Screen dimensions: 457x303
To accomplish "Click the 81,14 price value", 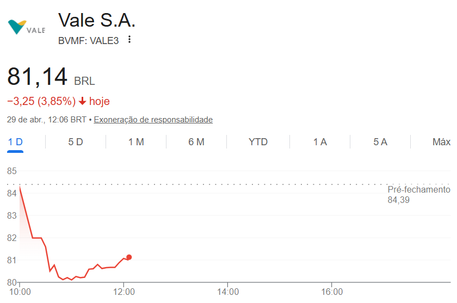I will coord(38,77).
